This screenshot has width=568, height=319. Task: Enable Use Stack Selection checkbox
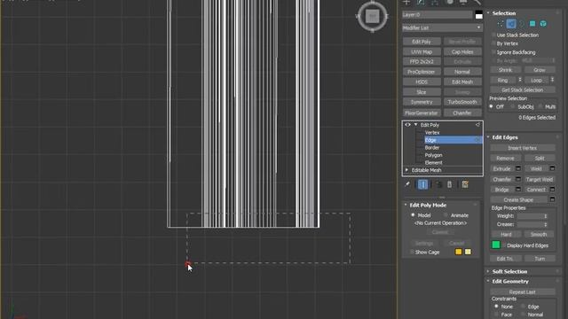[x=493, y=35]
